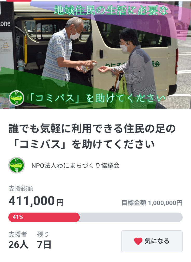Click the crocodile logo inside banner image

coord(16,98)
